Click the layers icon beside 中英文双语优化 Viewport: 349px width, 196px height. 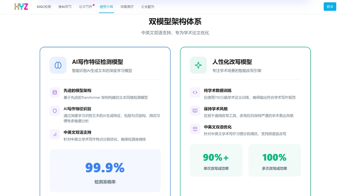(195, 129)
